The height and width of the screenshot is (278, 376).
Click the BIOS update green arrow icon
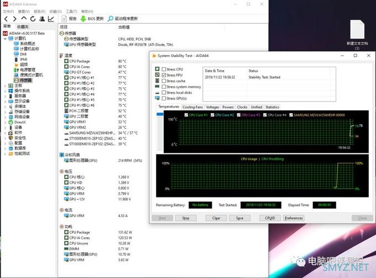83,19
